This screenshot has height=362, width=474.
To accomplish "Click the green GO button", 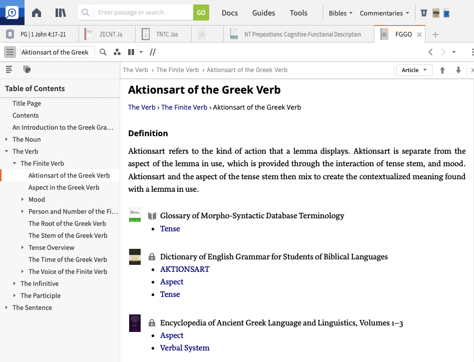I will coord(201,13).
